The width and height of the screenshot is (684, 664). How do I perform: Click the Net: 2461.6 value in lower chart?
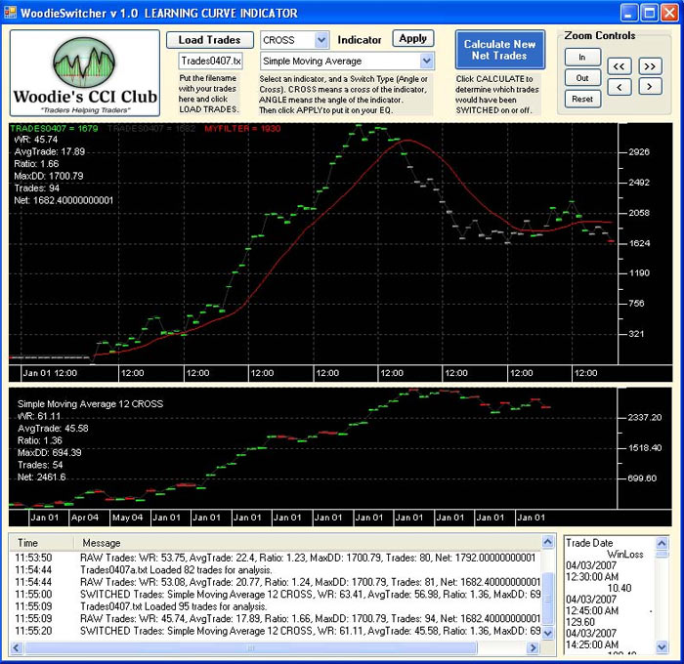[41, 477]
